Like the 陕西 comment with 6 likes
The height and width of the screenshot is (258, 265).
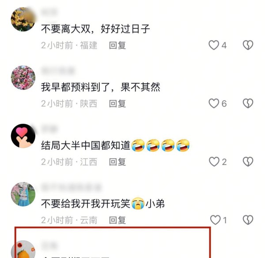pos(214,104)
